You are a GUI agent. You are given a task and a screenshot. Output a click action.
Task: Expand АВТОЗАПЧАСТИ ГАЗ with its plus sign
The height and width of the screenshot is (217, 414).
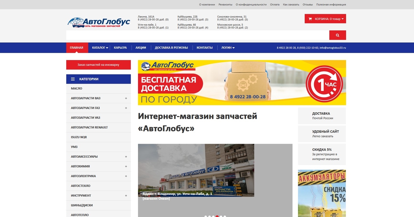(126, 108)
